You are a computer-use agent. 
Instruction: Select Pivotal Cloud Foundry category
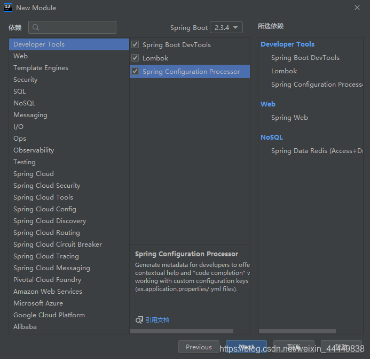point(69,280)
